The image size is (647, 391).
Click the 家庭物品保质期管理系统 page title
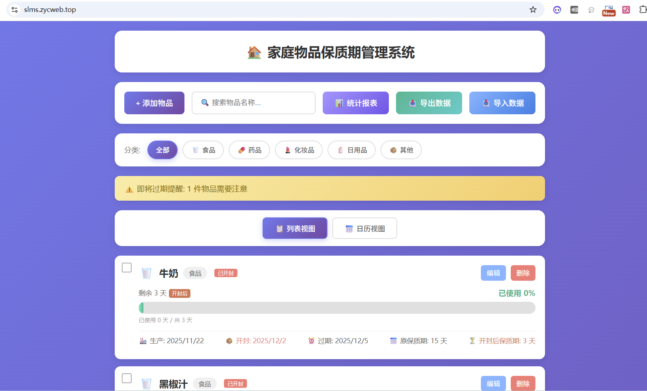coord(341,53)
